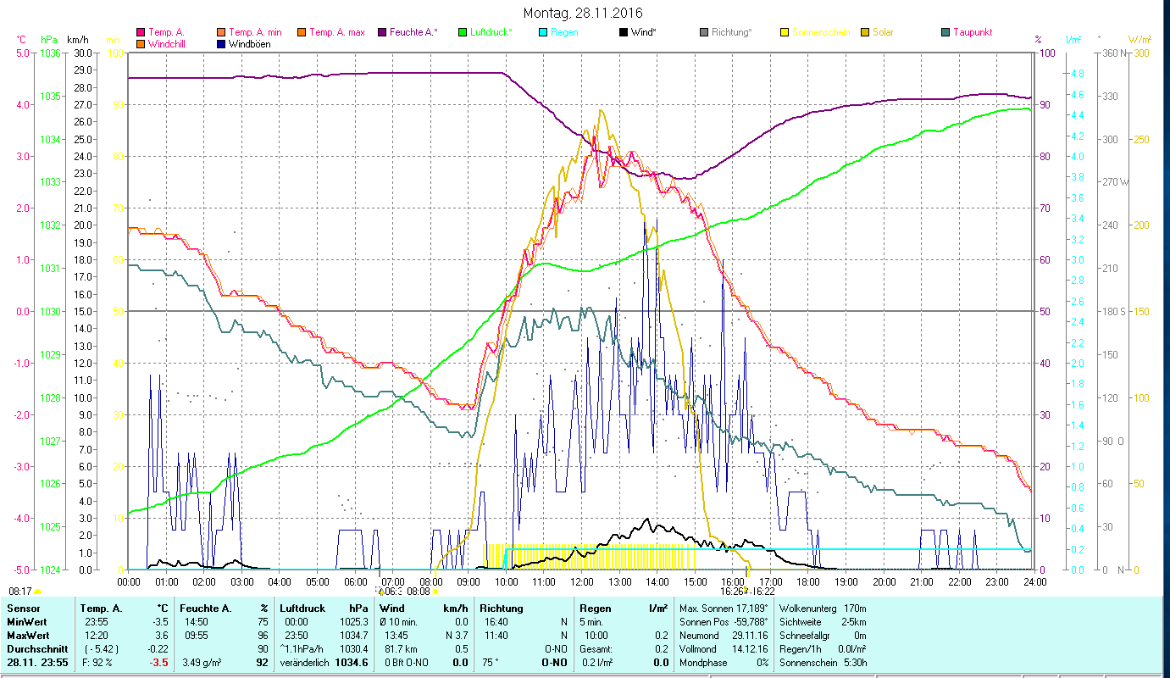Click the yellow Sonnenschein legend swatch
Screen dimensions: 1170x678
click(x=785, y=33)
